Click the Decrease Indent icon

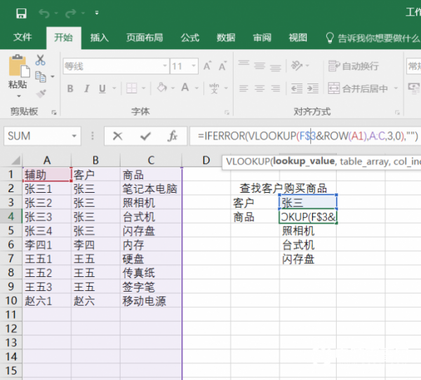pyautogui.click(x=297, y=88)
